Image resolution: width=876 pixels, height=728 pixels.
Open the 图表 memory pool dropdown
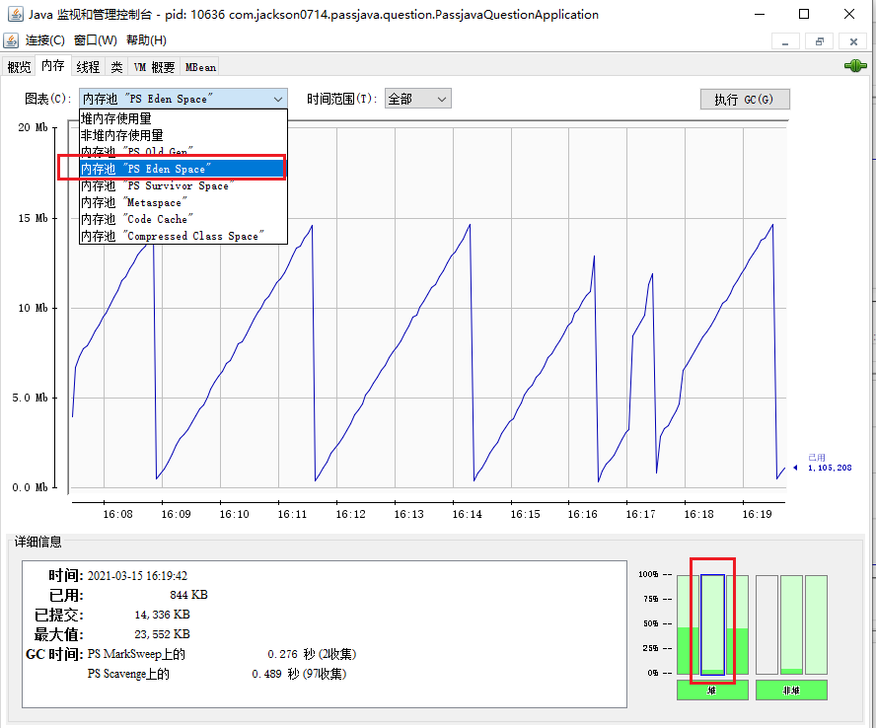[x=183, y=100]
